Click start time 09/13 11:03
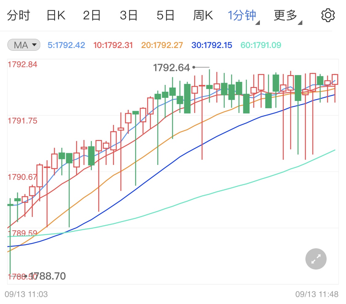 (x=26, y=294)
